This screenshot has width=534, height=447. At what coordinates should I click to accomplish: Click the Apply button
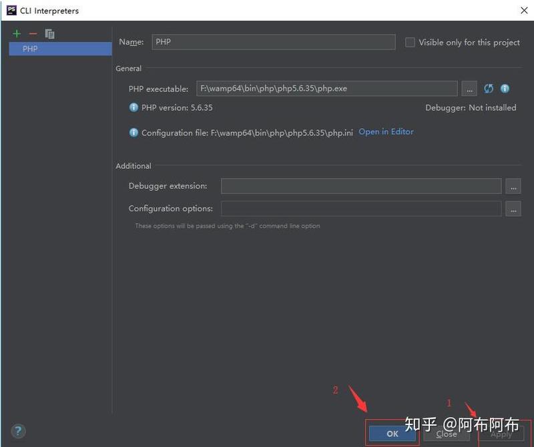[x=501, y=434]
